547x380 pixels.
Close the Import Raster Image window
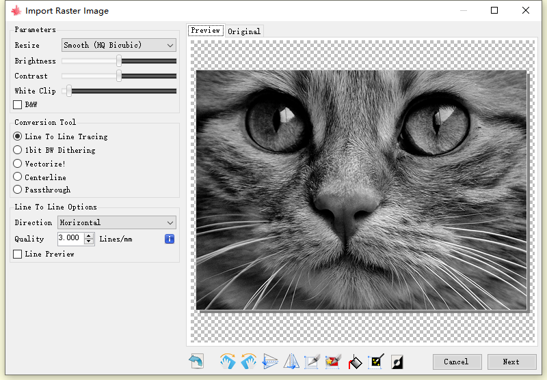[x=526, y=10]
